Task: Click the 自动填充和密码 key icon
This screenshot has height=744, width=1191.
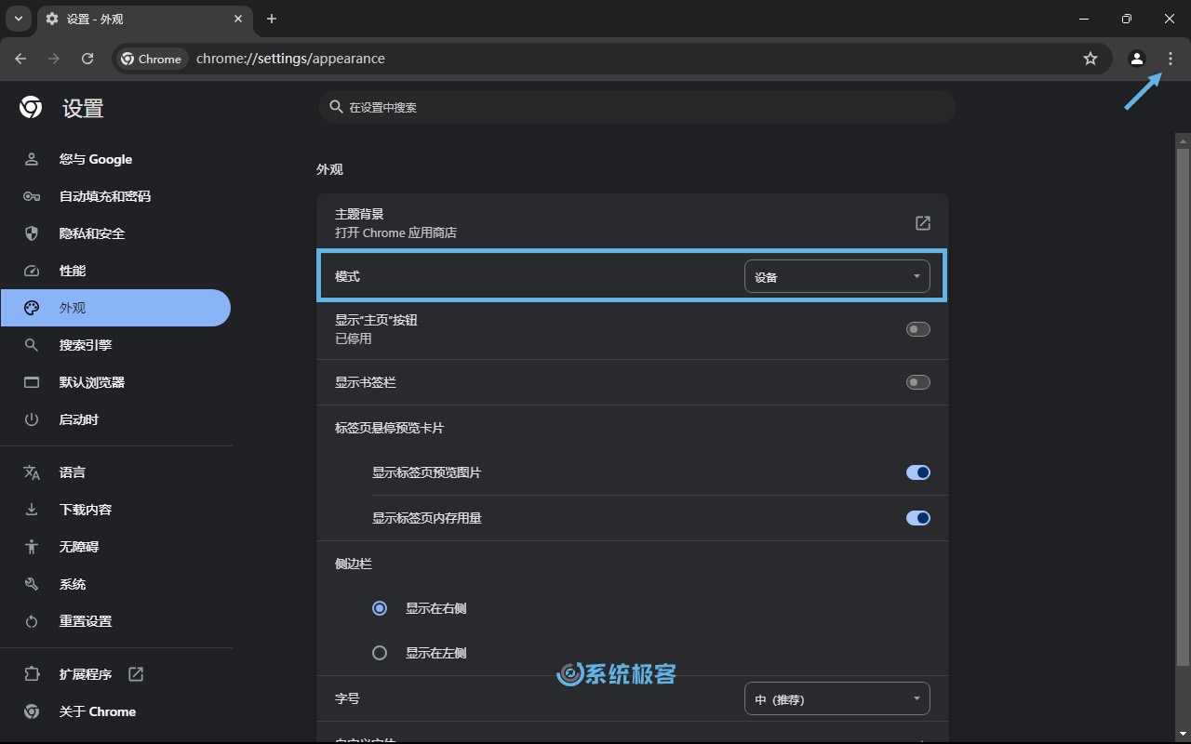Action: tap(32, 196)
